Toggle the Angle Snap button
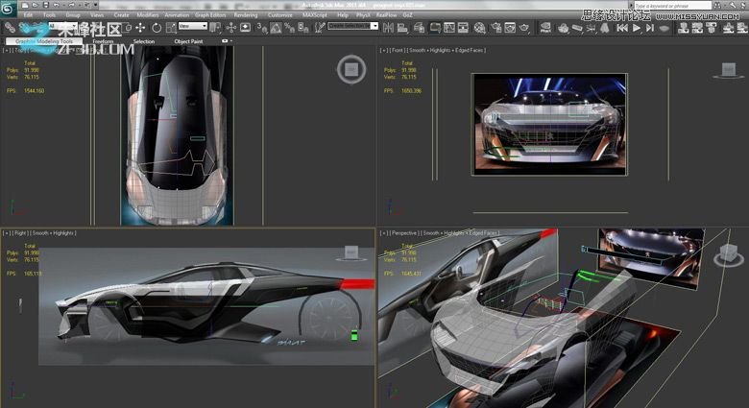This screenshot has height=408, width=749. click(275, 28)
